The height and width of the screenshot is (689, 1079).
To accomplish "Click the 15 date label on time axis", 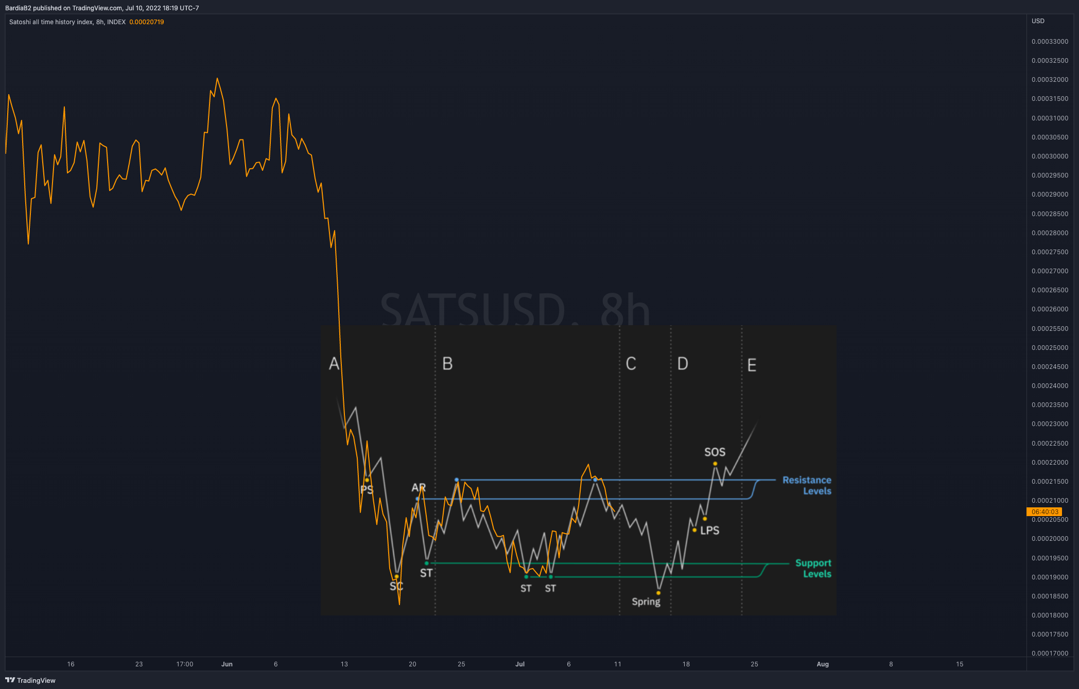I will click(960, 664).
